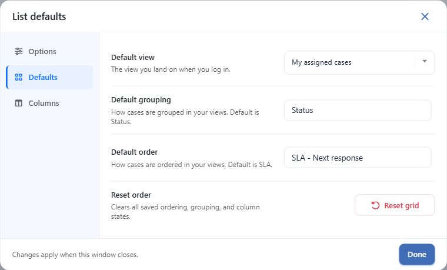Click the Default order label
447x270 pixels.
click(134, 152)
